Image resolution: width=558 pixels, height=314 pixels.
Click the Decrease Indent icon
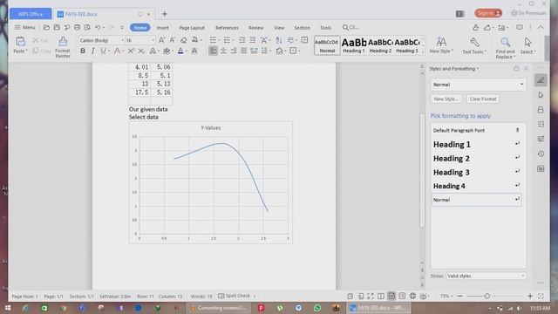point(242,40)
